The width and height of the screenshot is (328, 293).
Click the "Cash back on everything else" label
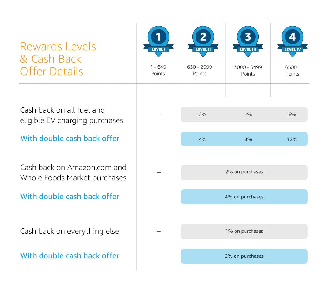coord(69,231)
